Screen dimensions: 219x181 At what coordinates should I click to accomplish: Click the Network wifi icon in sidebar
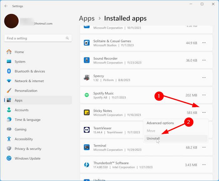click(9, 81)
